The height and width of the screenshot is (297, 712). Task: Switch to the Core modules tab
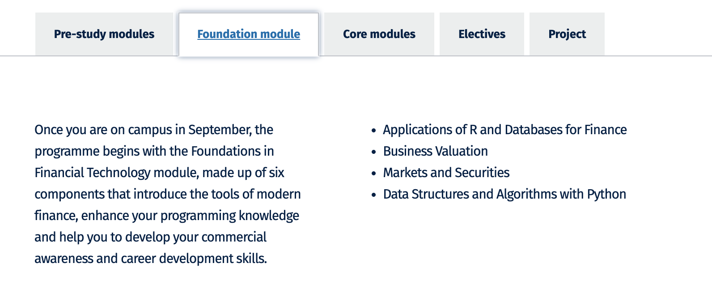coord(379,34)
